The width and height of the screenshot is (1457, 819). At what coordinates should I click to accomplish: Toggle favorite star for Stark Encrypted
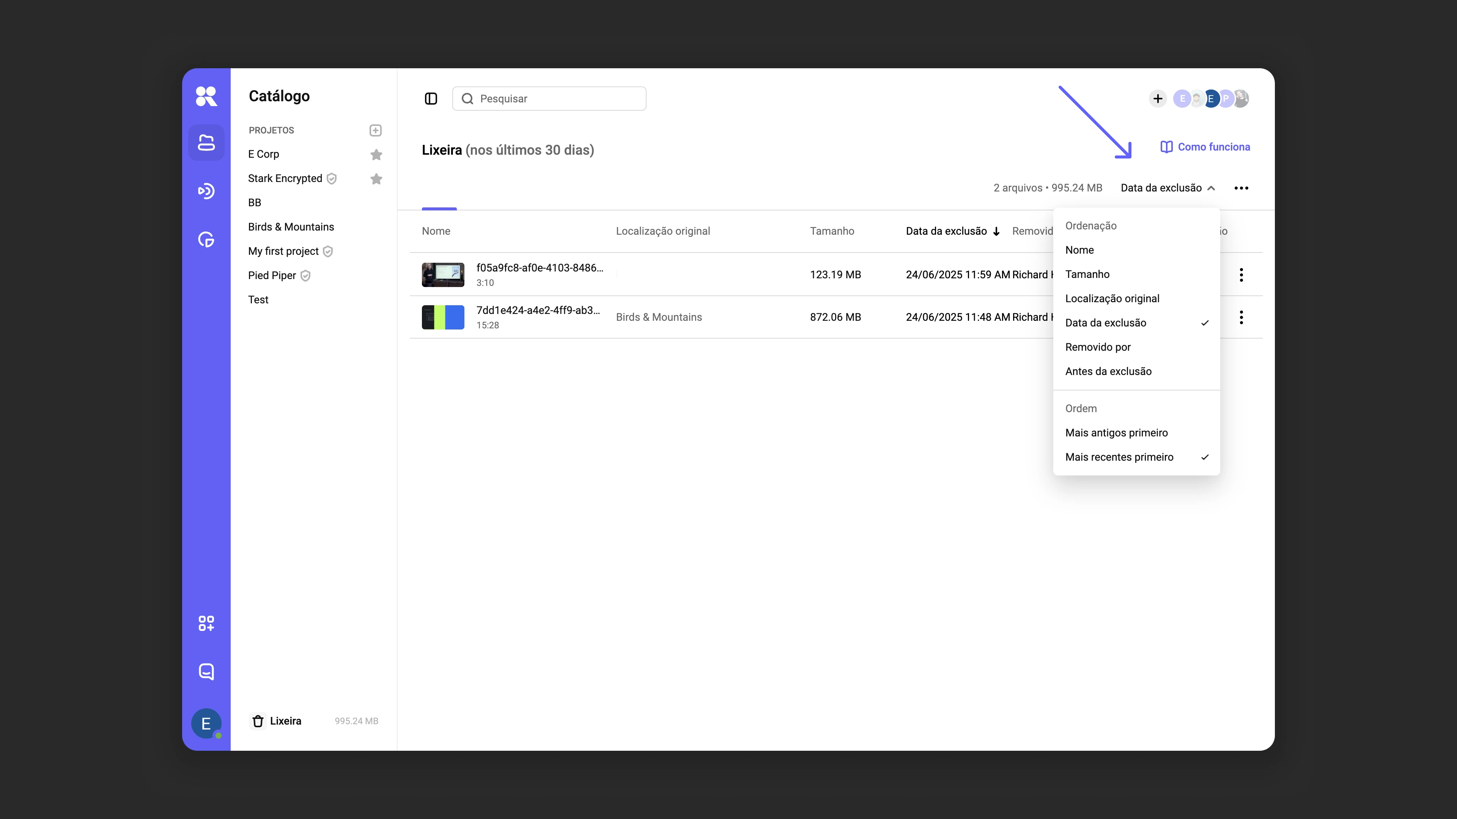click(376, 179)
